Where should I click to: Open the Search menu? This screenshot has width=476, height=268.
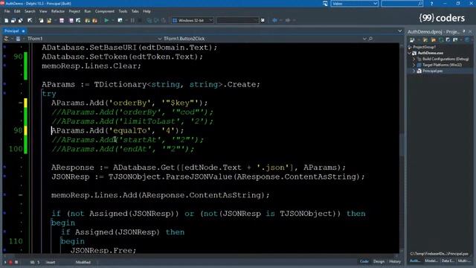30,11
